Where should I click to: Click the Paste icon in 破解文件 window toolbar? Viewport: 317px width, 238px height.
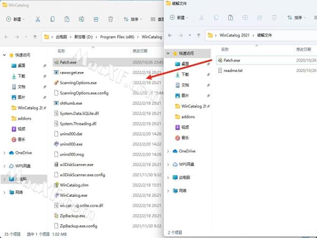pyautogui.click(x=230, y=17)
